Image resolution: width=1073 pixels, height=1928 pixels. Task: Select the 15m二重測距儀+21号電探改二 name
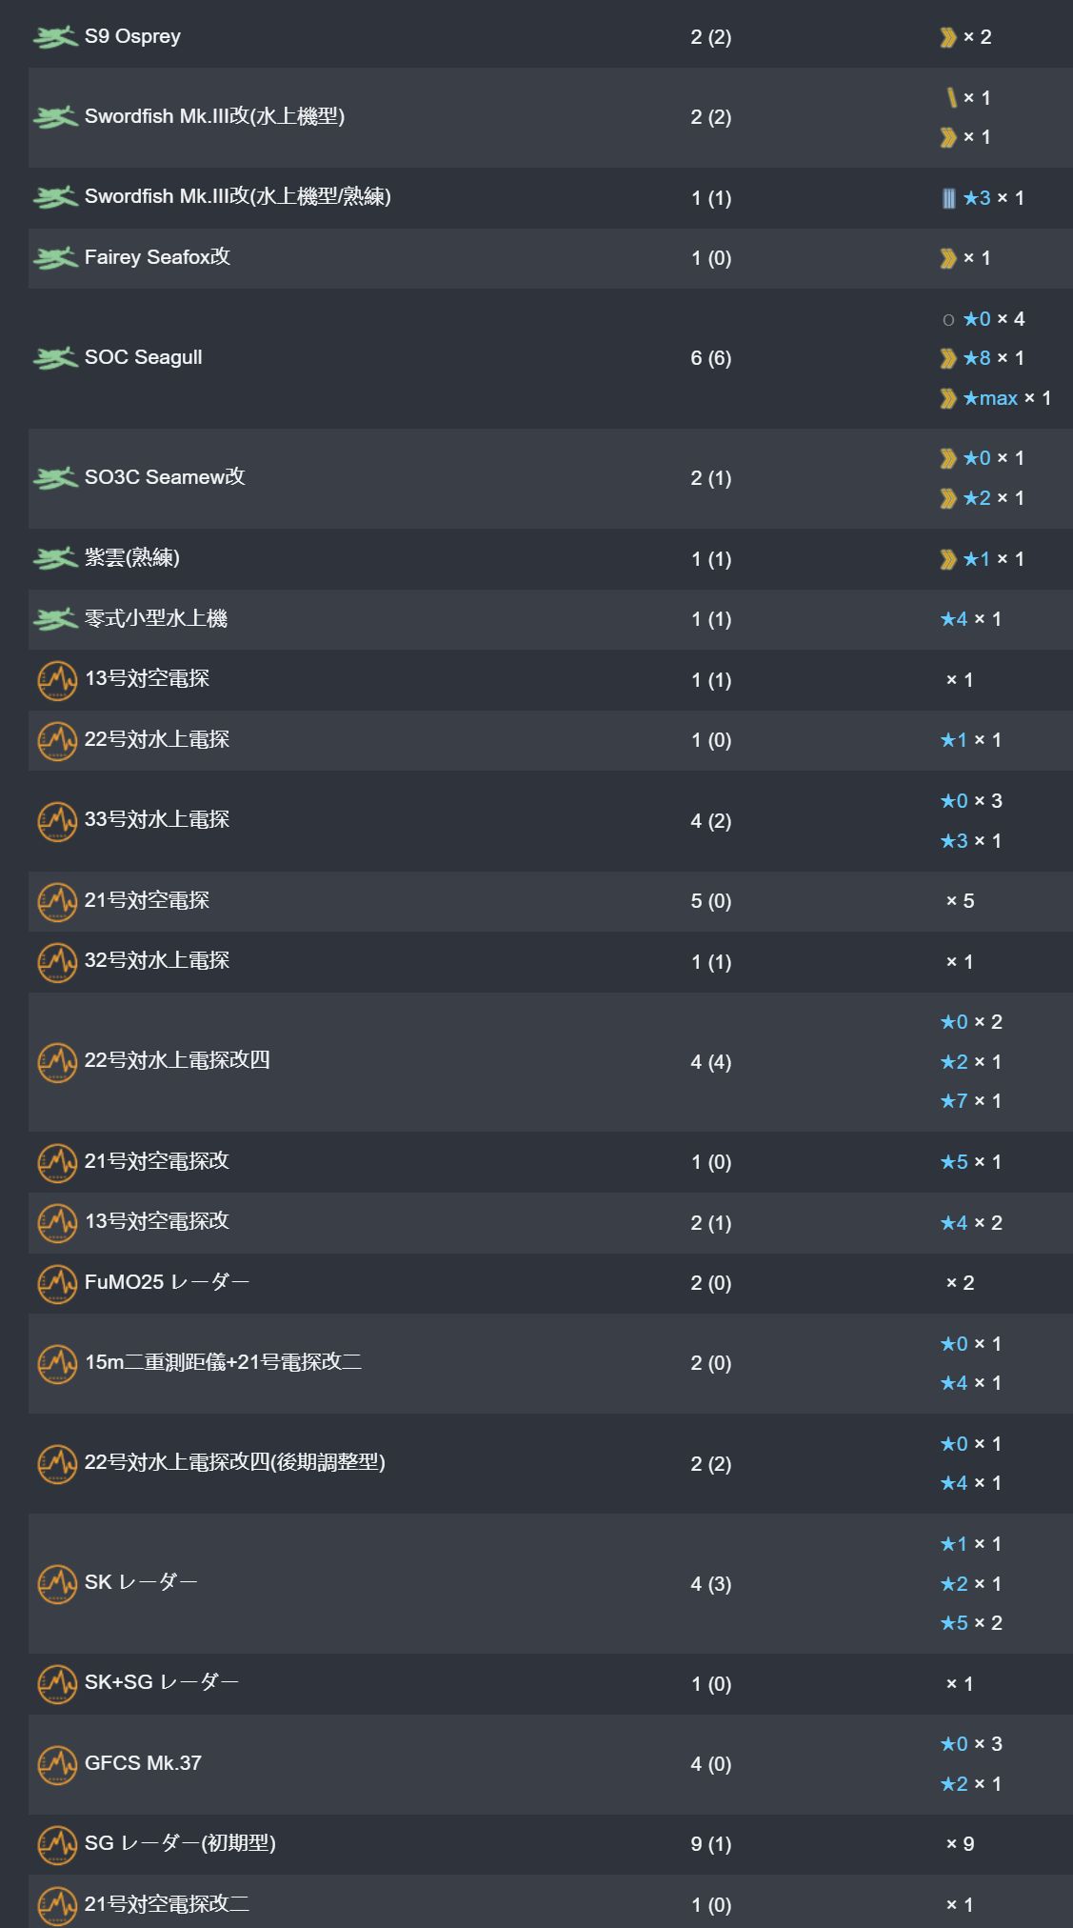(223, 1362)
